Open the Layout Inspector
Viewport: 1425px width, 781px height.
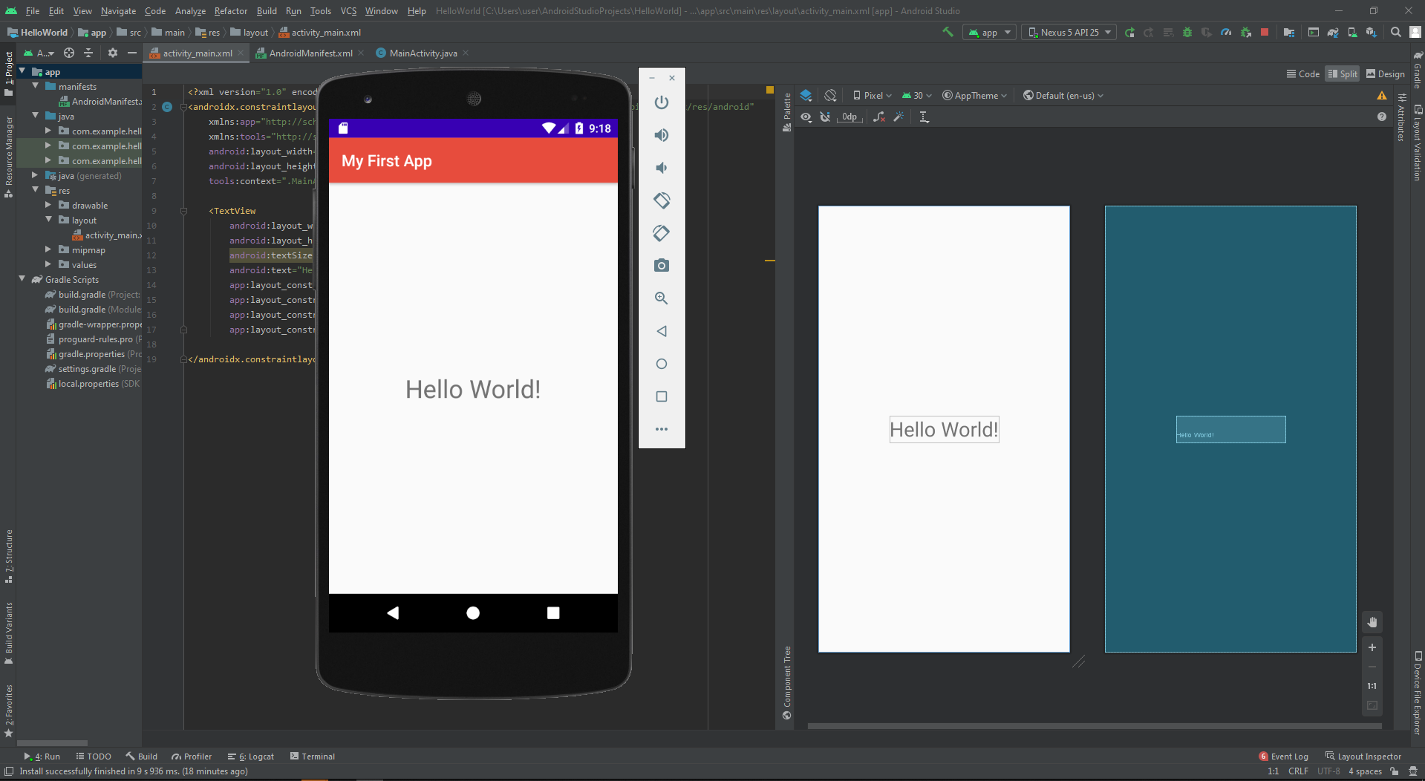click(1363, 757)
